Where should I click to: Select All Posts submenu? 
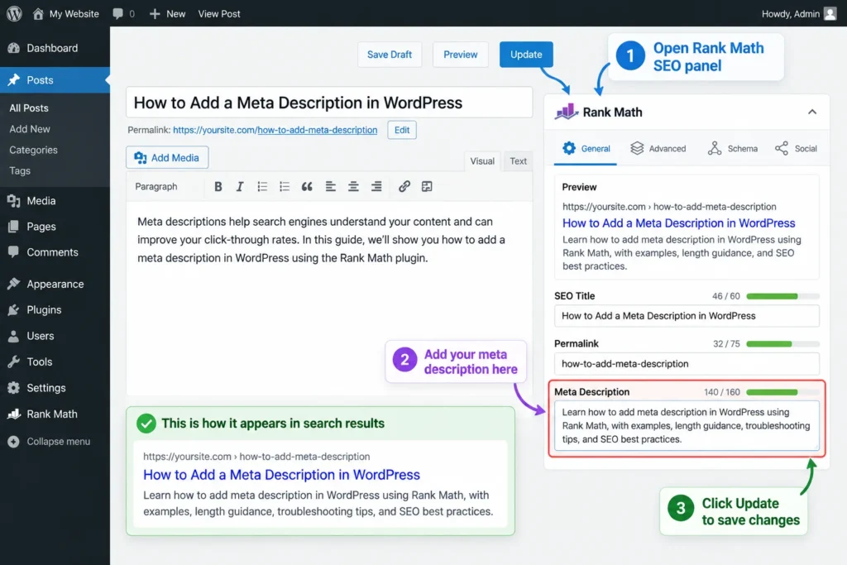click(29, 108)
